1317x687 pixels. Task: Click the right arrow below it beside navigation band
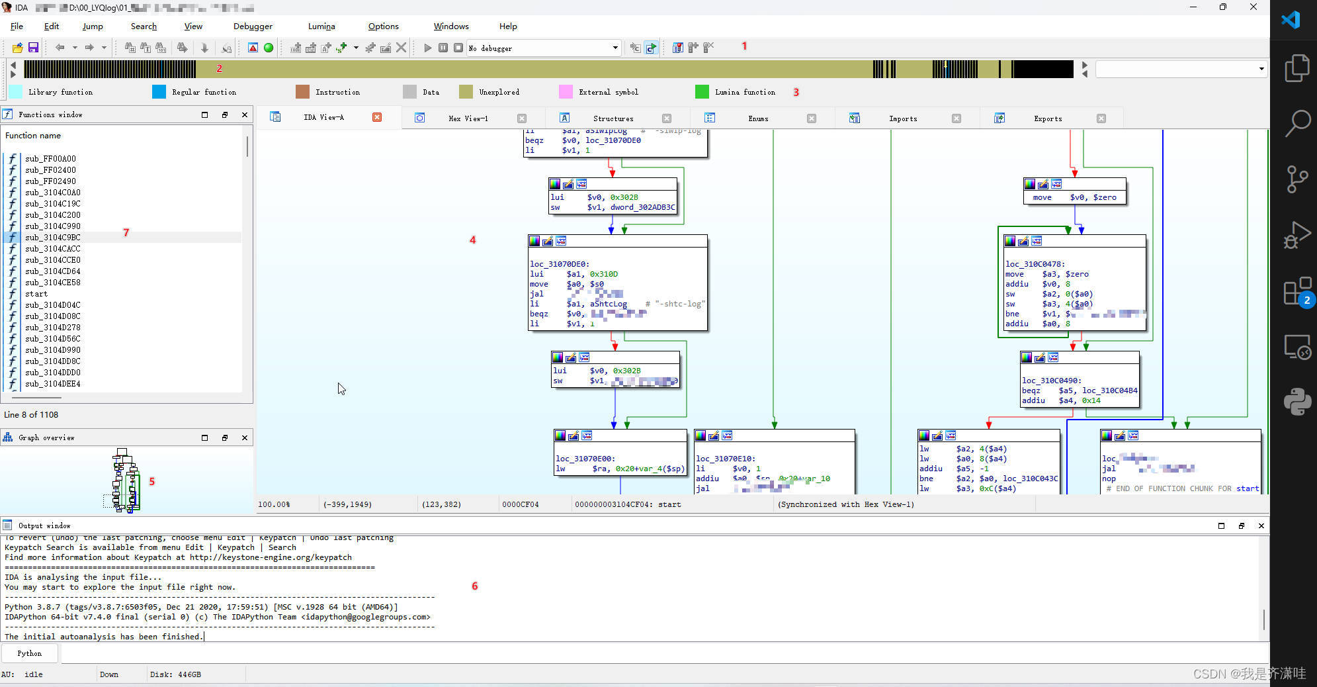(13, 74)
